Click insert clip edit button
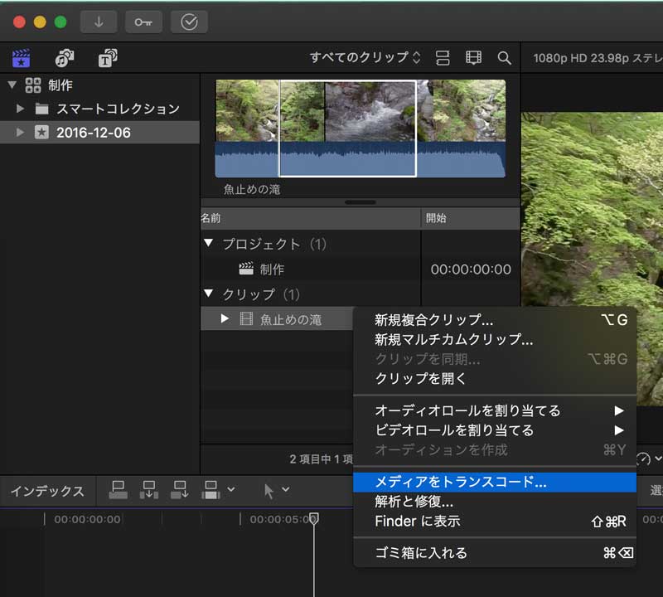 click(x=149, y=490)
